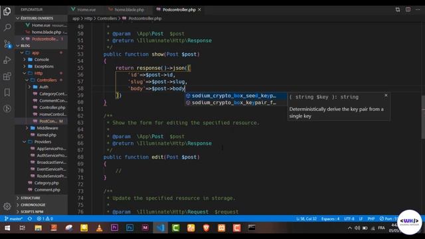This screenshot has height=239, width=425.
Task: Click the Li 58, Col 32 cursor position indicator
Action: [306, 218]
